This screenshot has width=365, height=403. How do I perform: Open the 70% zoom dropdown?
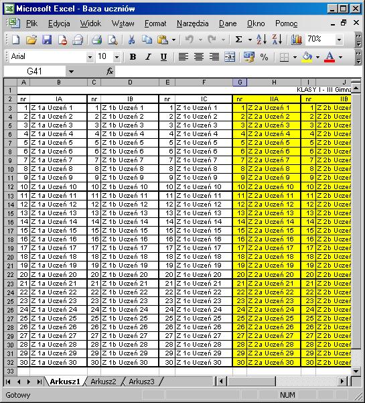tap(339, 40)
